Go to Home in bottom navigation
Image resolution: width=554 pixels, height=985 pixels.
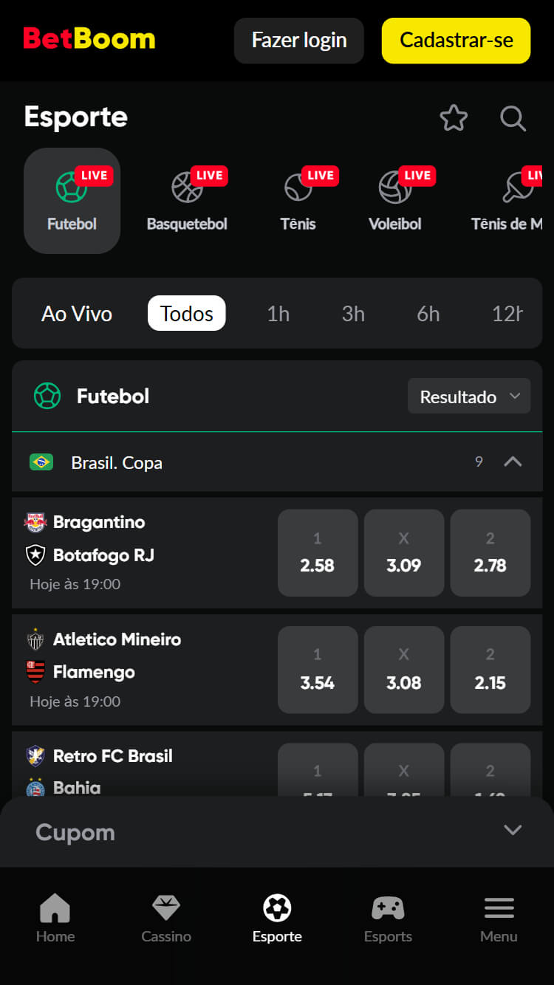coord(55,919)
